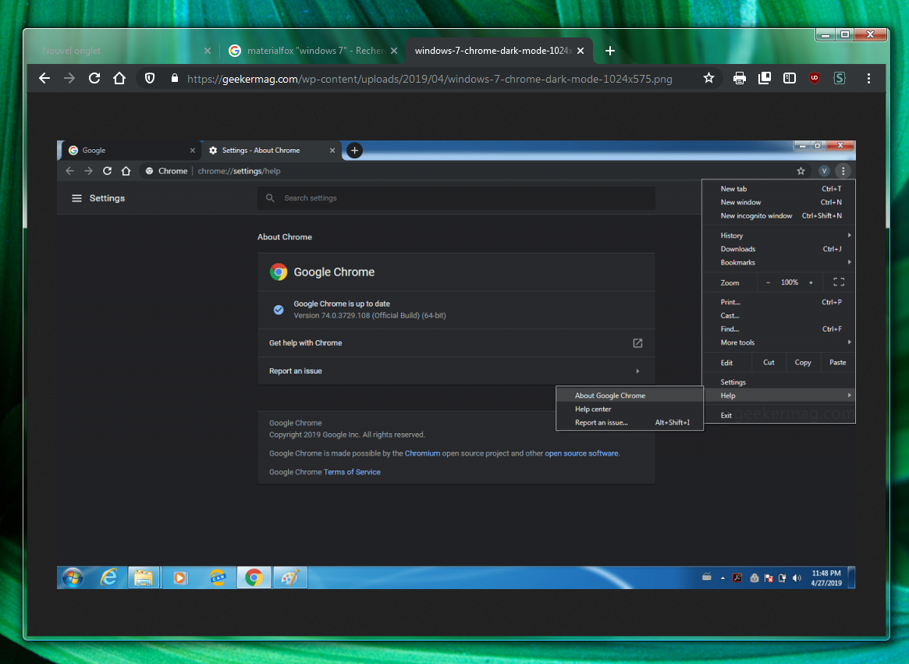Reload the geekermag.com image page
Image resolution: width=909 pixels, height=664 pixels.
(94, 78)
